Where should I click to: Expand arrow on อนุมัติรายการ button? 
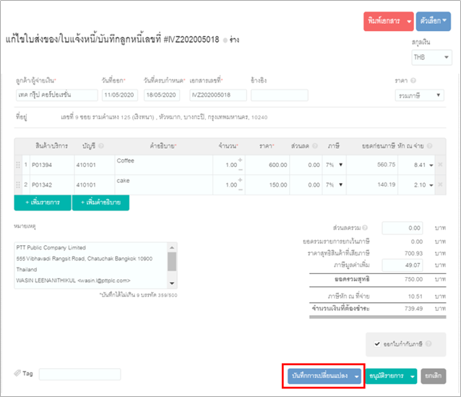pyautogui.click(x=413, y=376)
